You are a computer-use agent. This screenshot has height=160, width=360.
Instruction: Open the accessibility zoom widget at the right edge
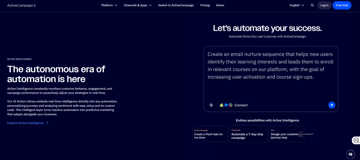[356, 140]
